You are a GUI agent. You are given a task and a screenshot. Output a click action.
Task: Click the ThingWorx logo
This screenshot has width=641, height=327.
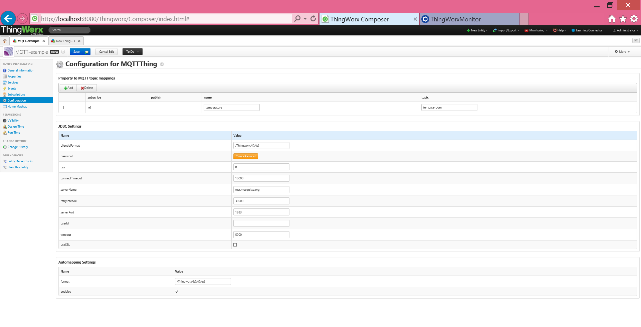[x=22, y=30]
